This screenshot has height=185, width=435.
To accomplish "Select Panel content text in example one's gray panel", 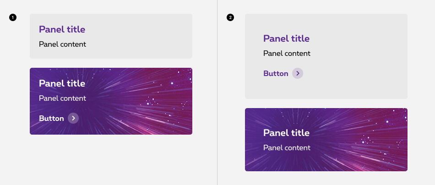I will coord(62,44).
